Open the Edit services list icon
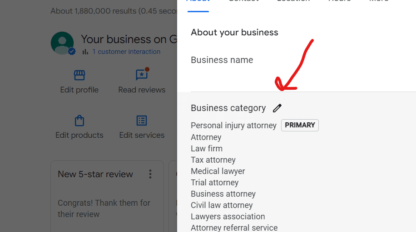The image size is (416, 232). 142,121
